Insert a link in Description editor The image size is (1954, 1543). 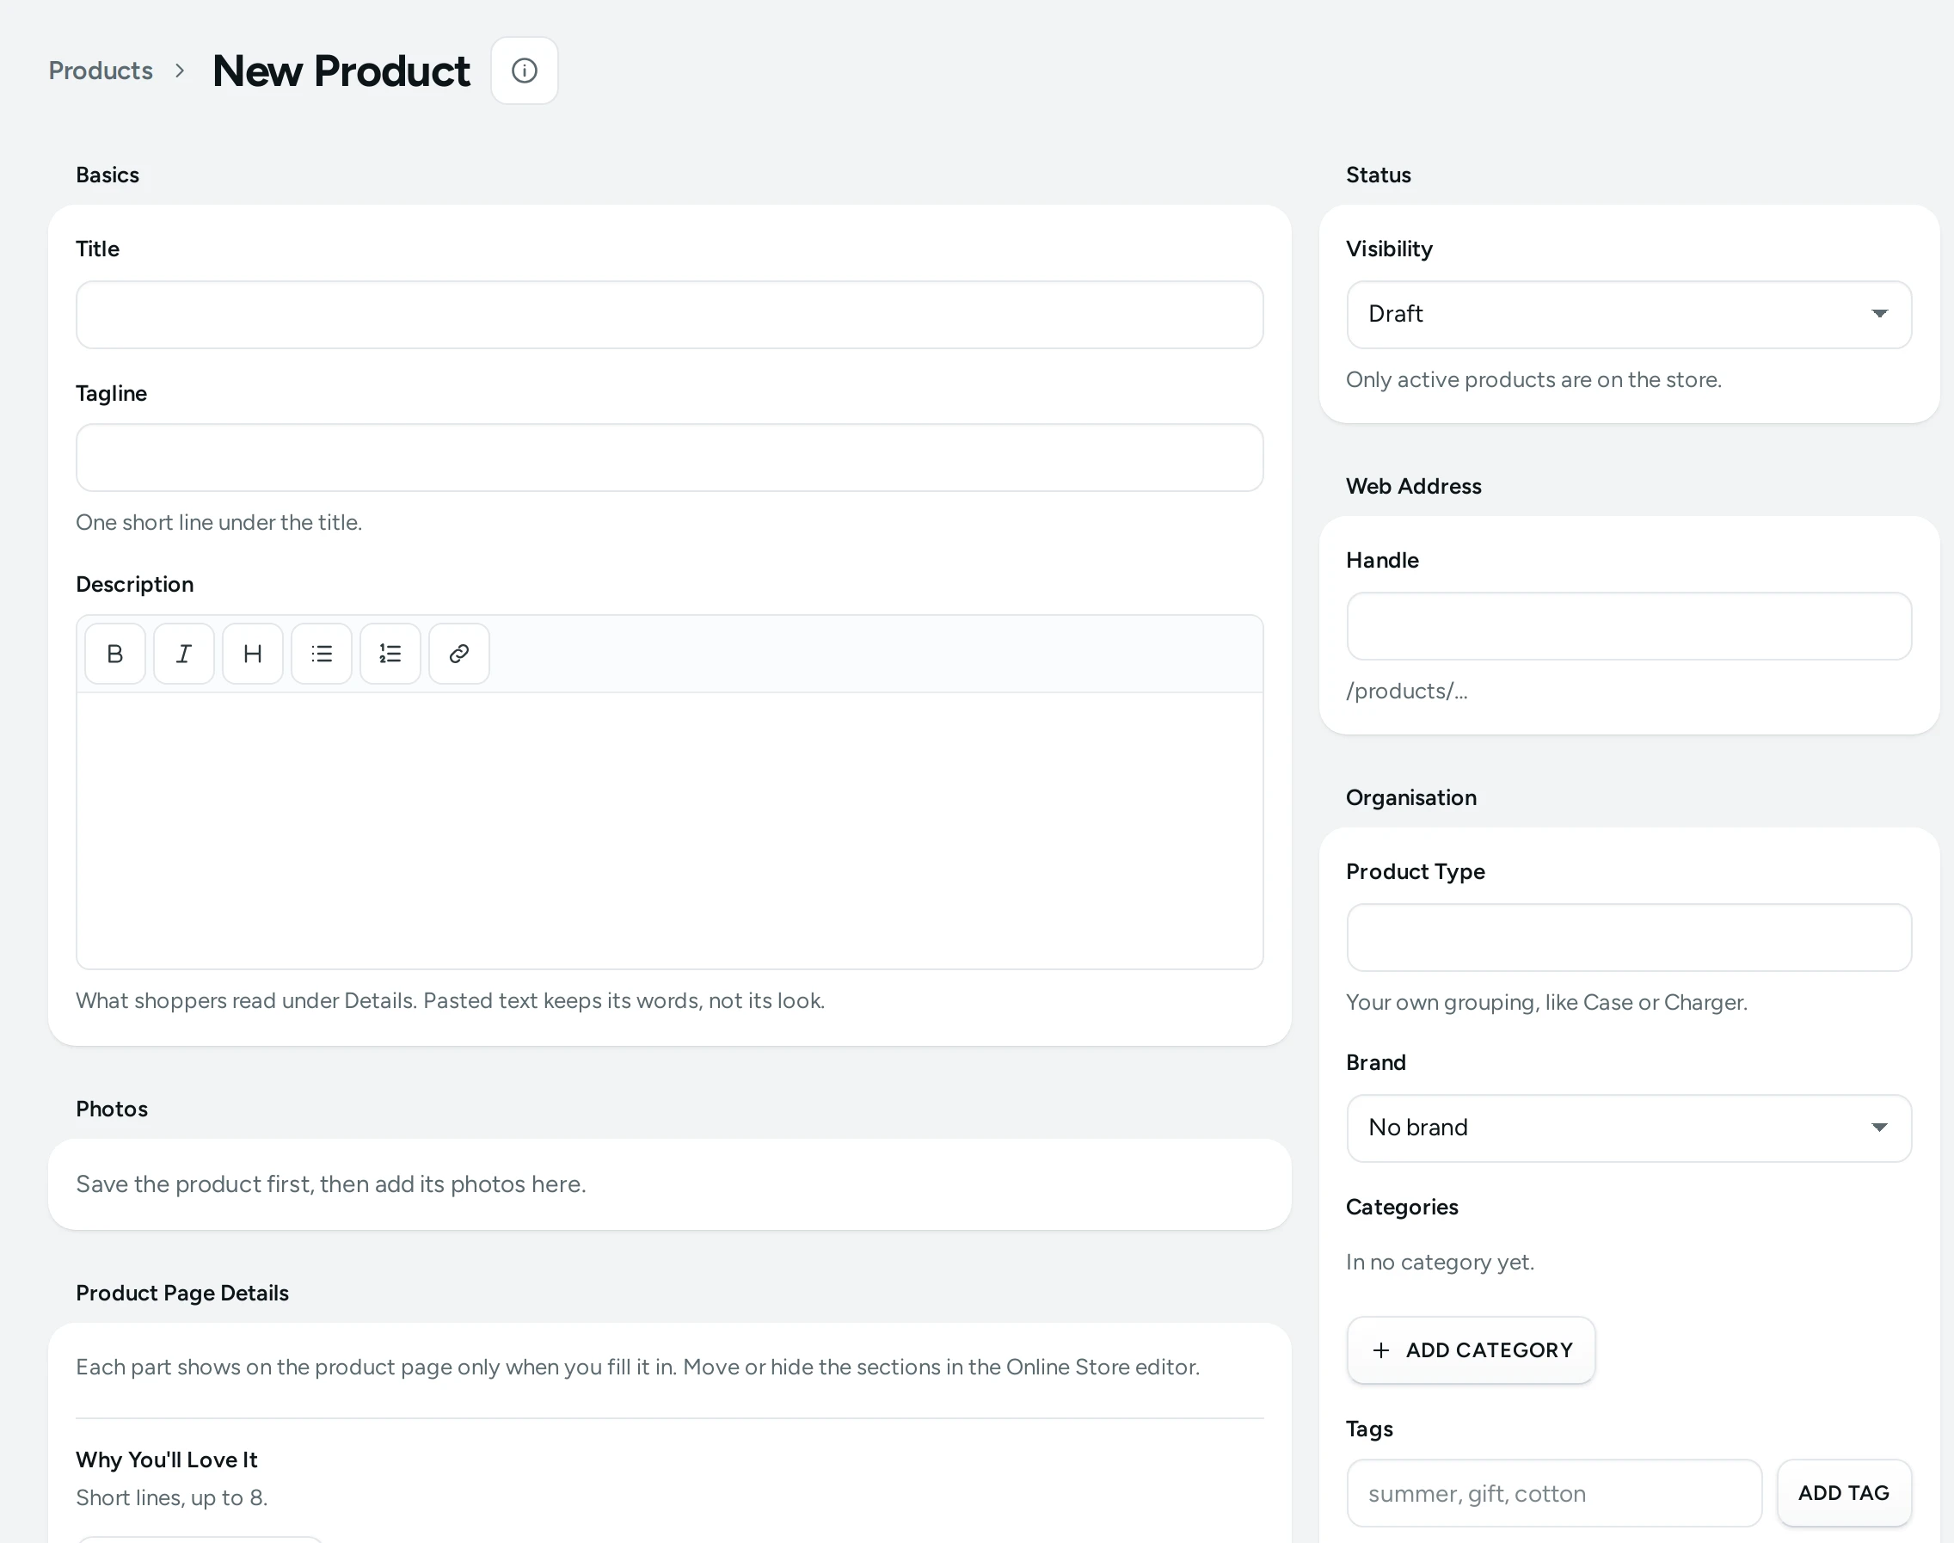click(459, 653)
